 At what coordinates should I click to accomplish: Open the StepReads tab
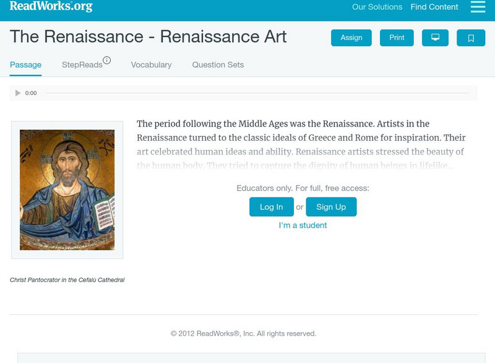click(x=82, y=65)
